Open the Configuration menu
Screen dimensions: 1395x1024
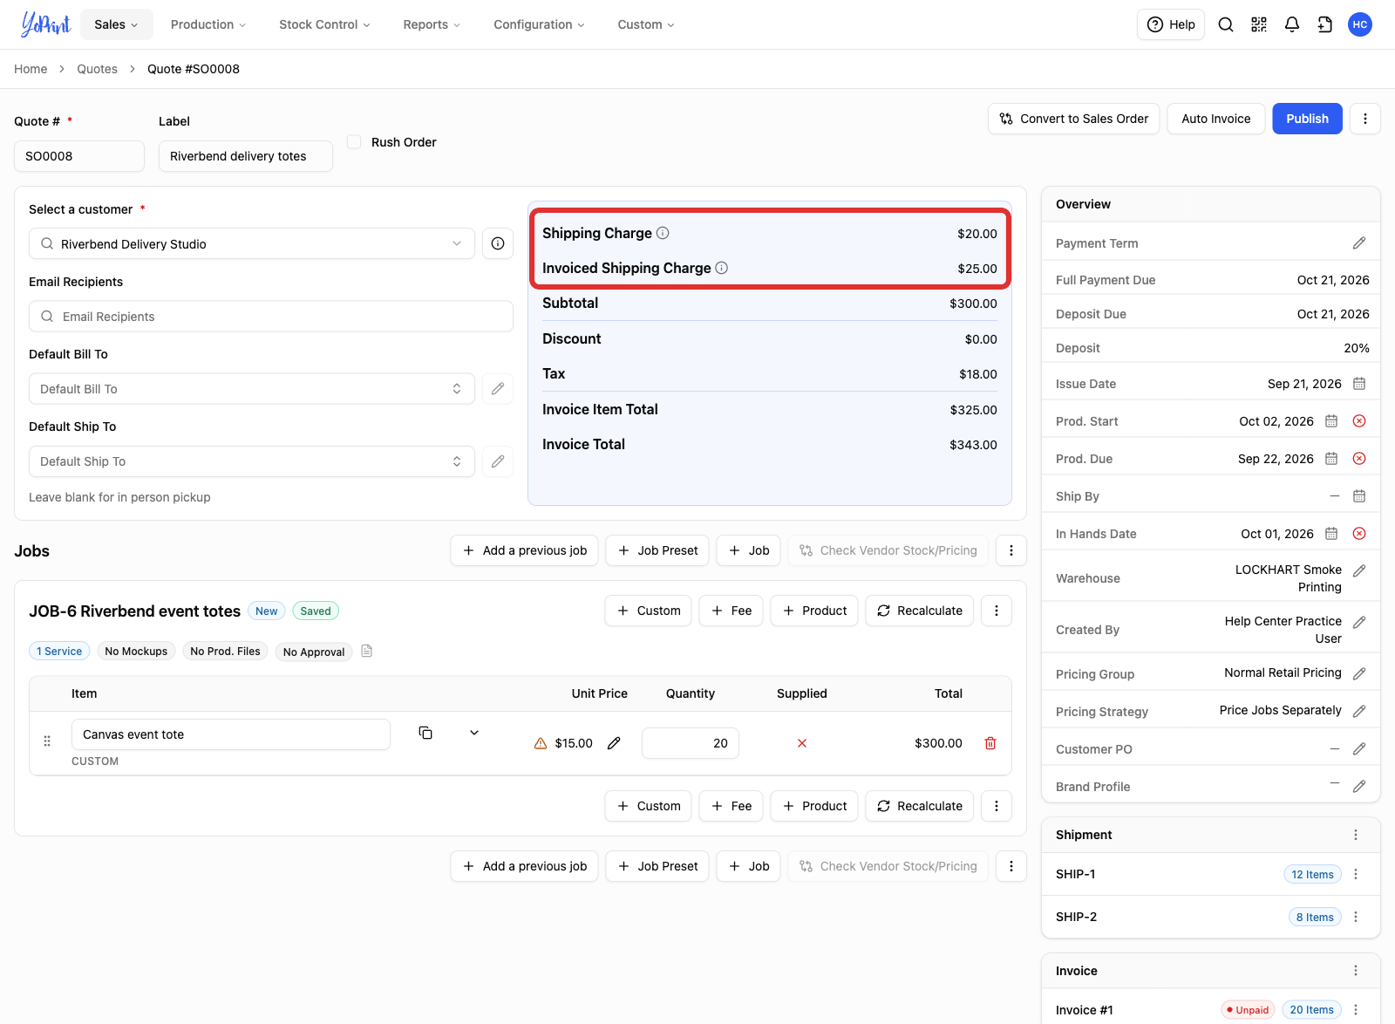tap(539, 24)
